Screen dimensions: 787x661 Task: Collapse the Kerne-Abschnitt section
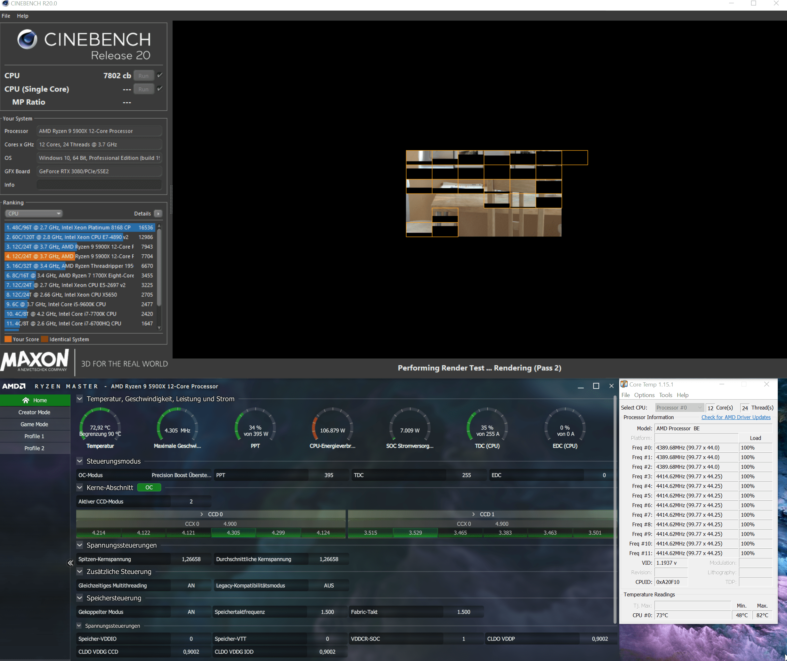coord(79,488)
